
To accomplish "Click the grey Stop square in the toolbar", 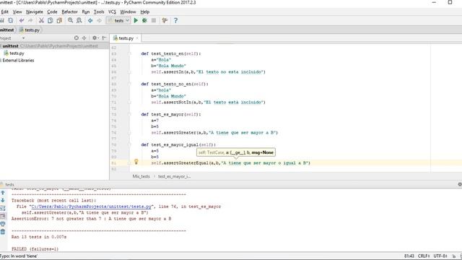I will (154, 21).
